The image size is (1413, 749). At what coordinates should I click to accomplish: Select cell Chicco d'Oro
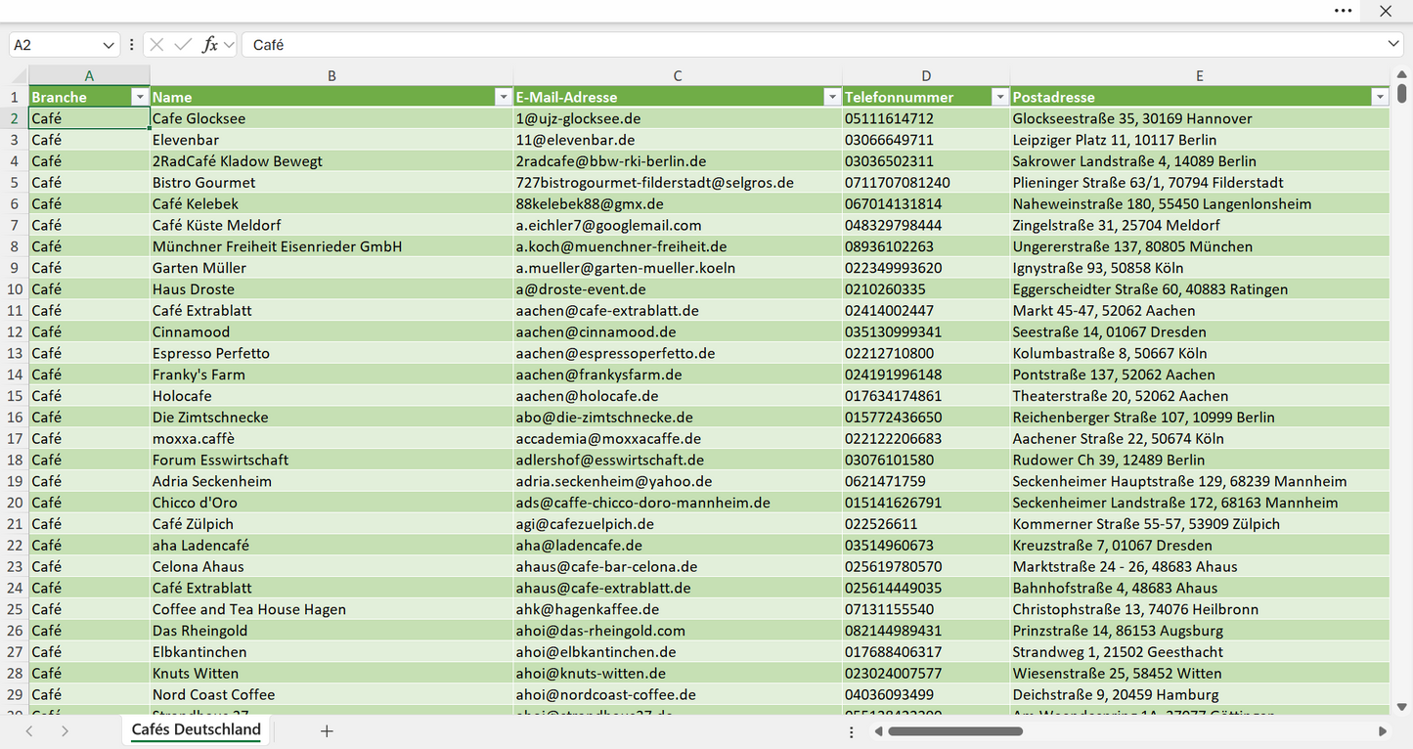(x=331, y=503)
